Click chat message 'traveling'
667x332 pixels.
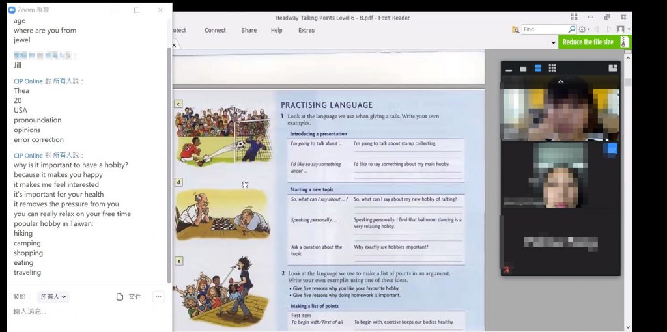[x=27, y=273]
